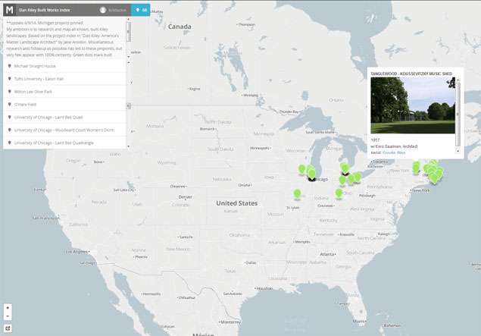Click the green marker in central Illinois
Viewport: 481px width, 336px height.
(297, 194)
